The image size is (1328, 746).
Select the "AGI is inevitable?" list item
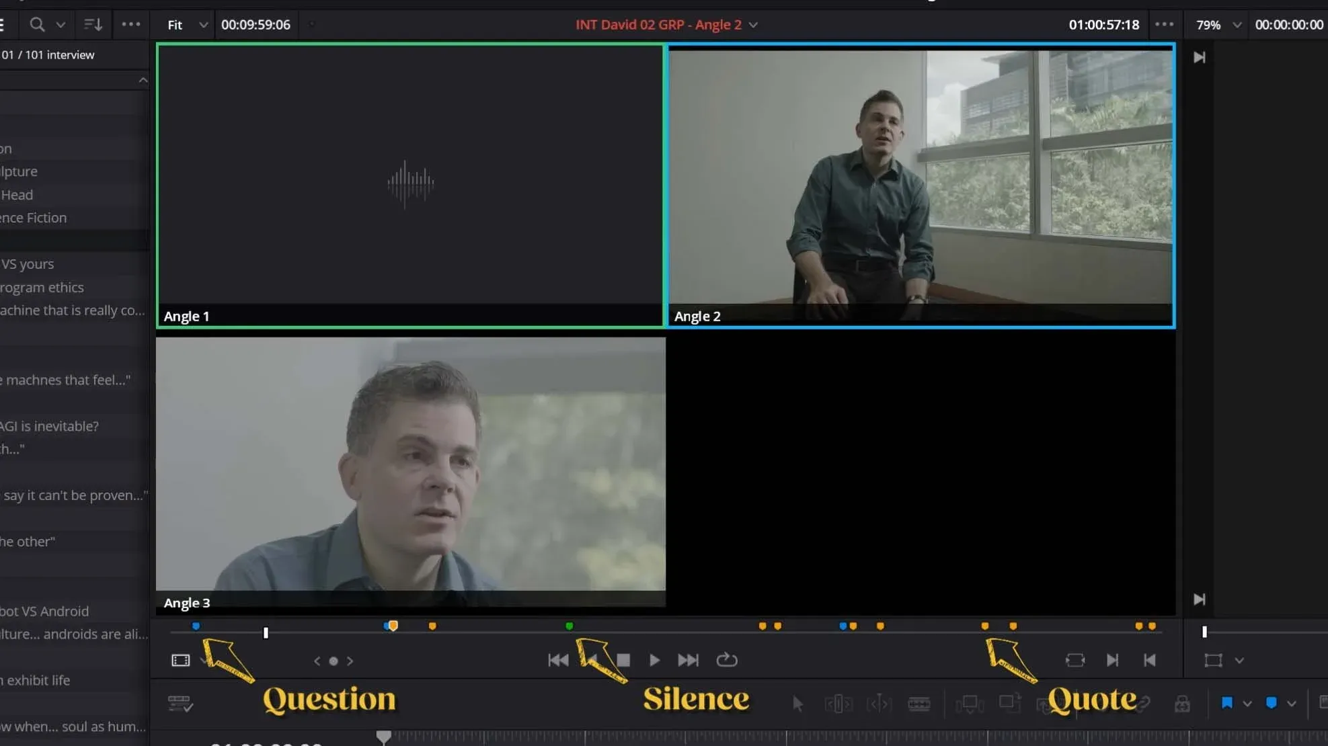coord(50,426)
